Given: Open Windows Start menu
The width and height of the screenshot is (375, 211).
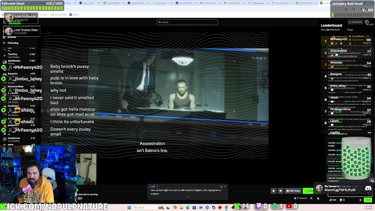Looking at the screenshot, I should click(129, 207).
